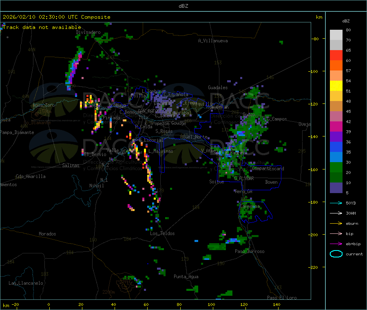
Task: Click the G_Campos map label
Action: click(277, 119)
